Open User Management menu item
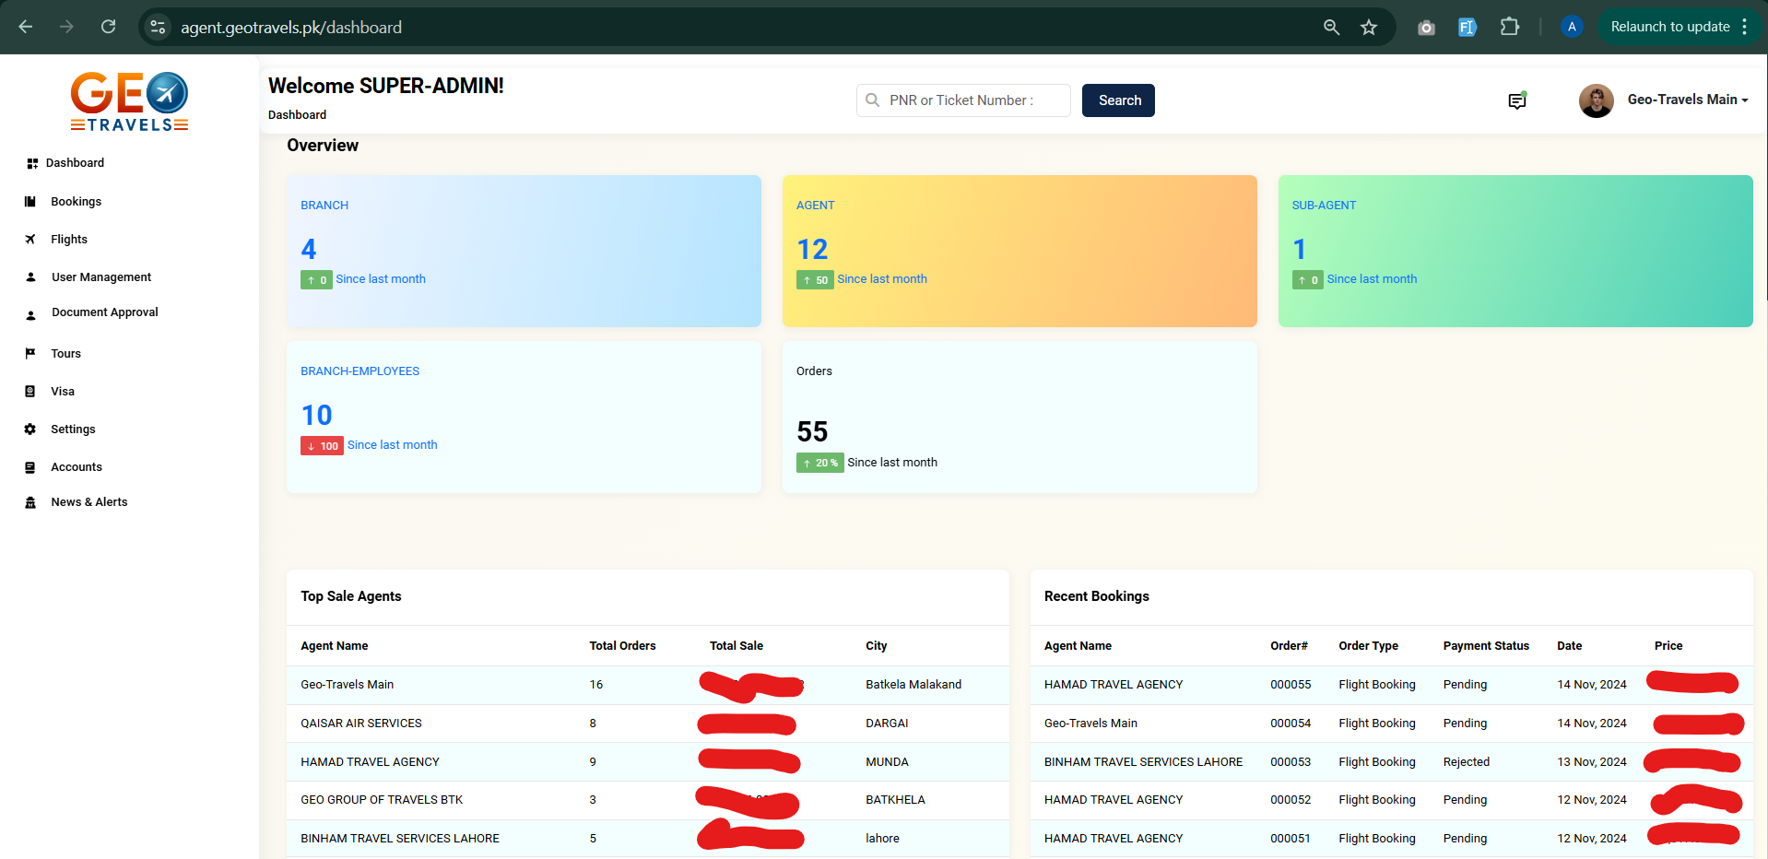This screenshot has height=859, width=1768. tap(101, 277)
